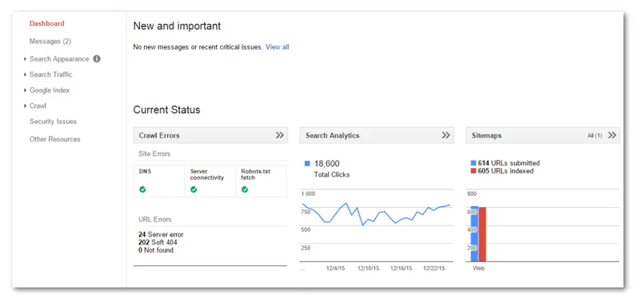Click the 12/10/15 date on chart axis
640x299 pixels.
tap(368, 269)
